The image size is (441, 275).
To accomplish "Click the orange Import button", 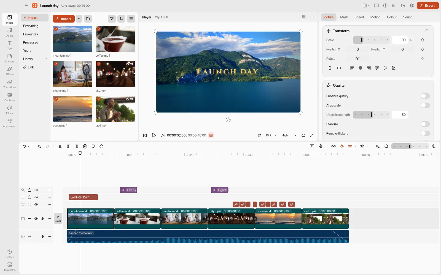I will point(64,19).
